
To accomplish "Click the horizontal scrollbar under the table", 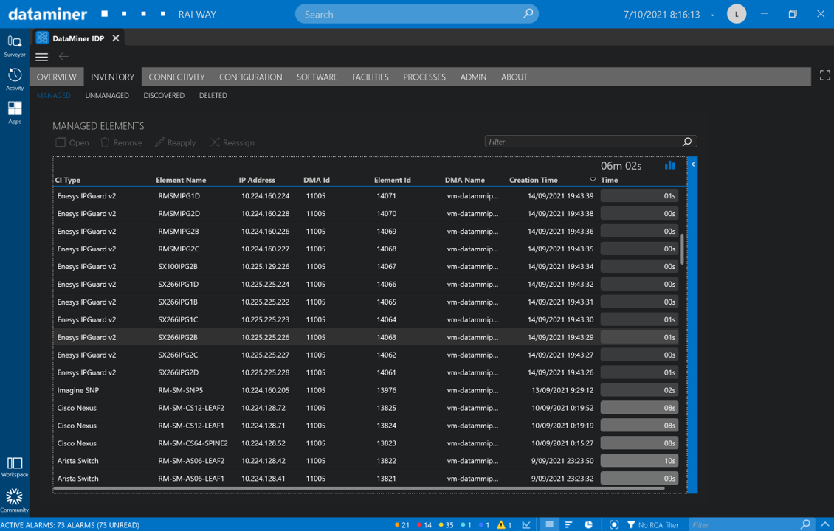I will (359, 488).
